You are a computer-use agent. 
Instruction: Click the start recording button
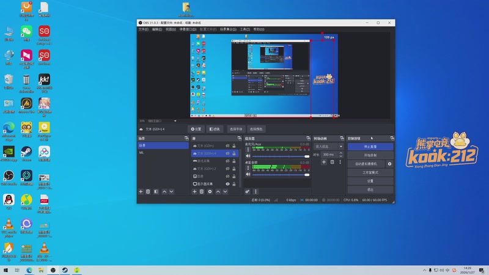[x=370, y=155]
